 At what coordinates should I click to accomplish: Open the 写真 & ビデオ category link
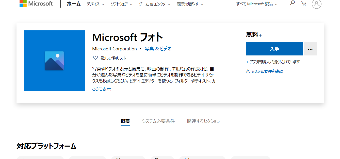pos(158,49)
